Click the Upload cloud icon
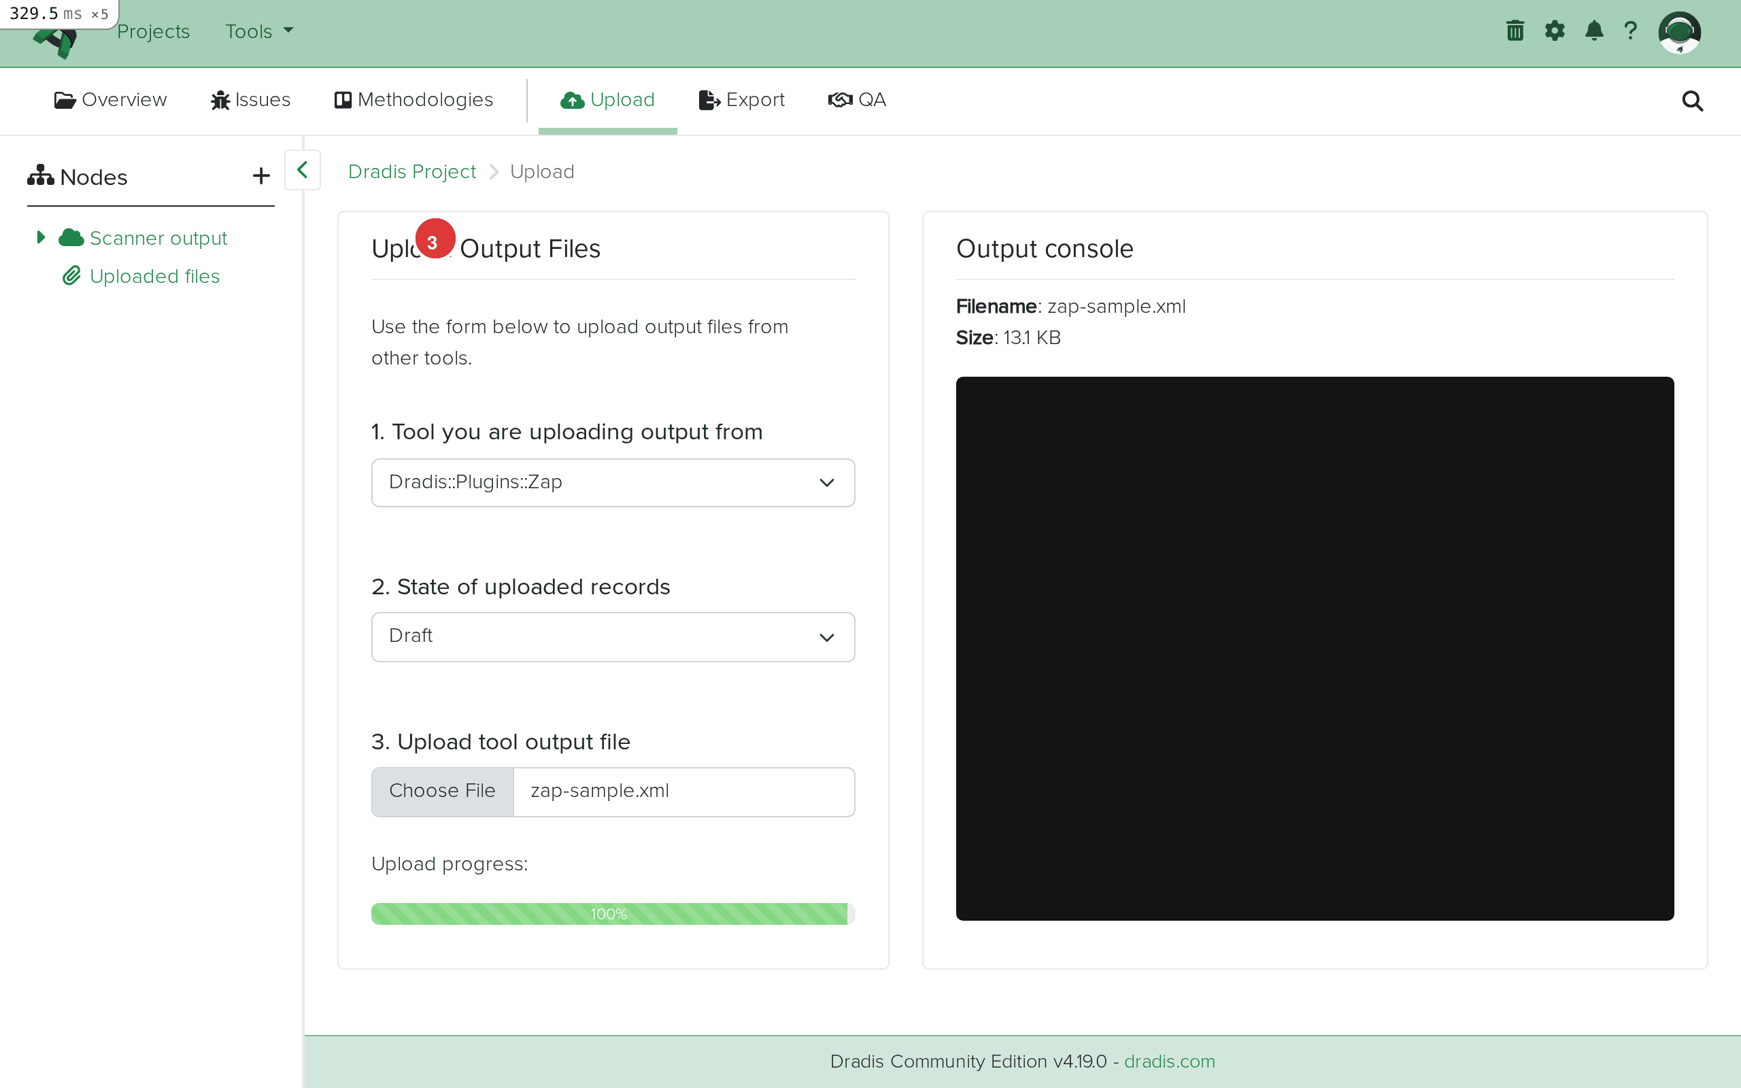The height and width of the screenshot is (1088, 1741). pyautogui.click(x=571, y=100)
